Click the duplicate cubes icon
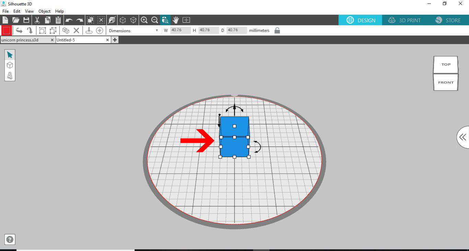Image resolution: width=469 pixels, height=251 pixels. click(66, 30)
